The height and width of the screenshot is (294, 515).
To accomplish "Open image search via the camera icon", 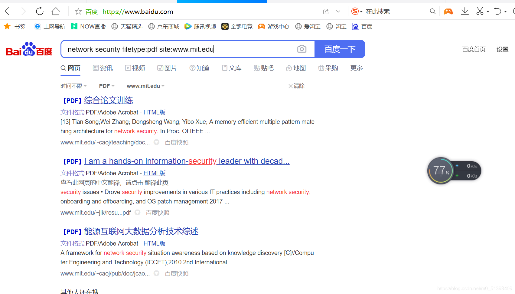I will [302, 49].
